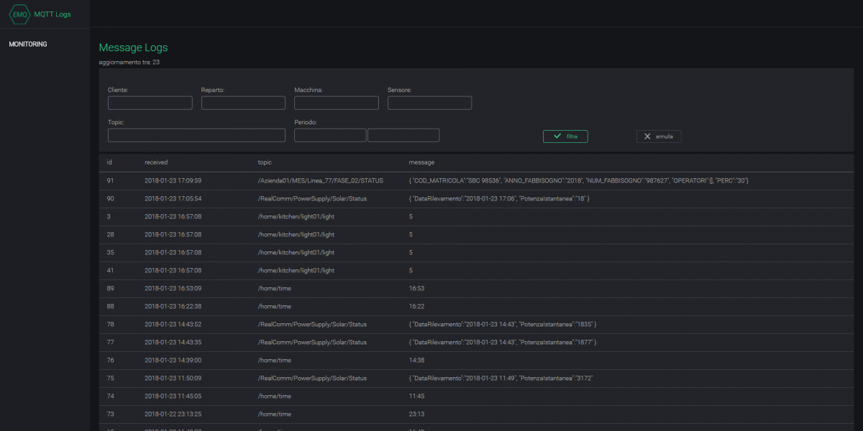This screenshot has width=863, height=431.
Task: Click the topic column header
Action: click(265, 162)
